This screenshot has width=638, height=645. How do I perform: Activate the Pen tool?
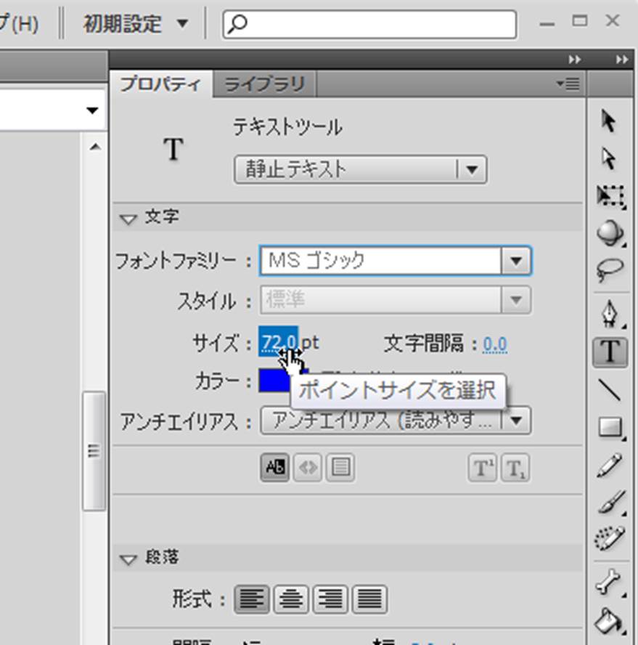610,315
